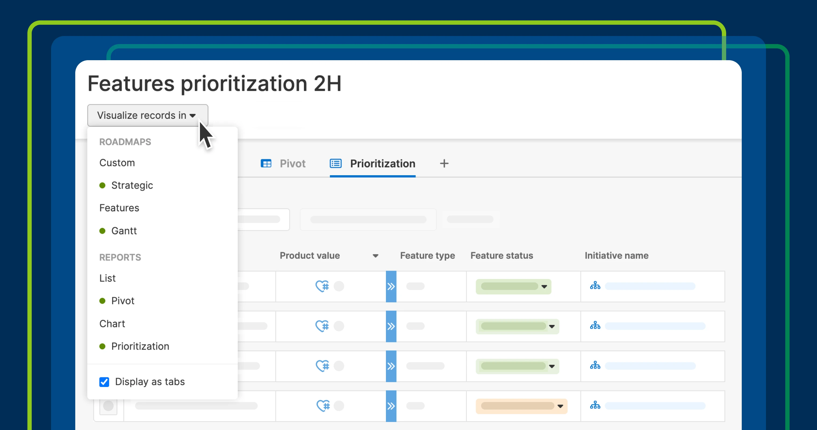Click first row's product value heart icon

pyautogui.click(x=322, y=286)
